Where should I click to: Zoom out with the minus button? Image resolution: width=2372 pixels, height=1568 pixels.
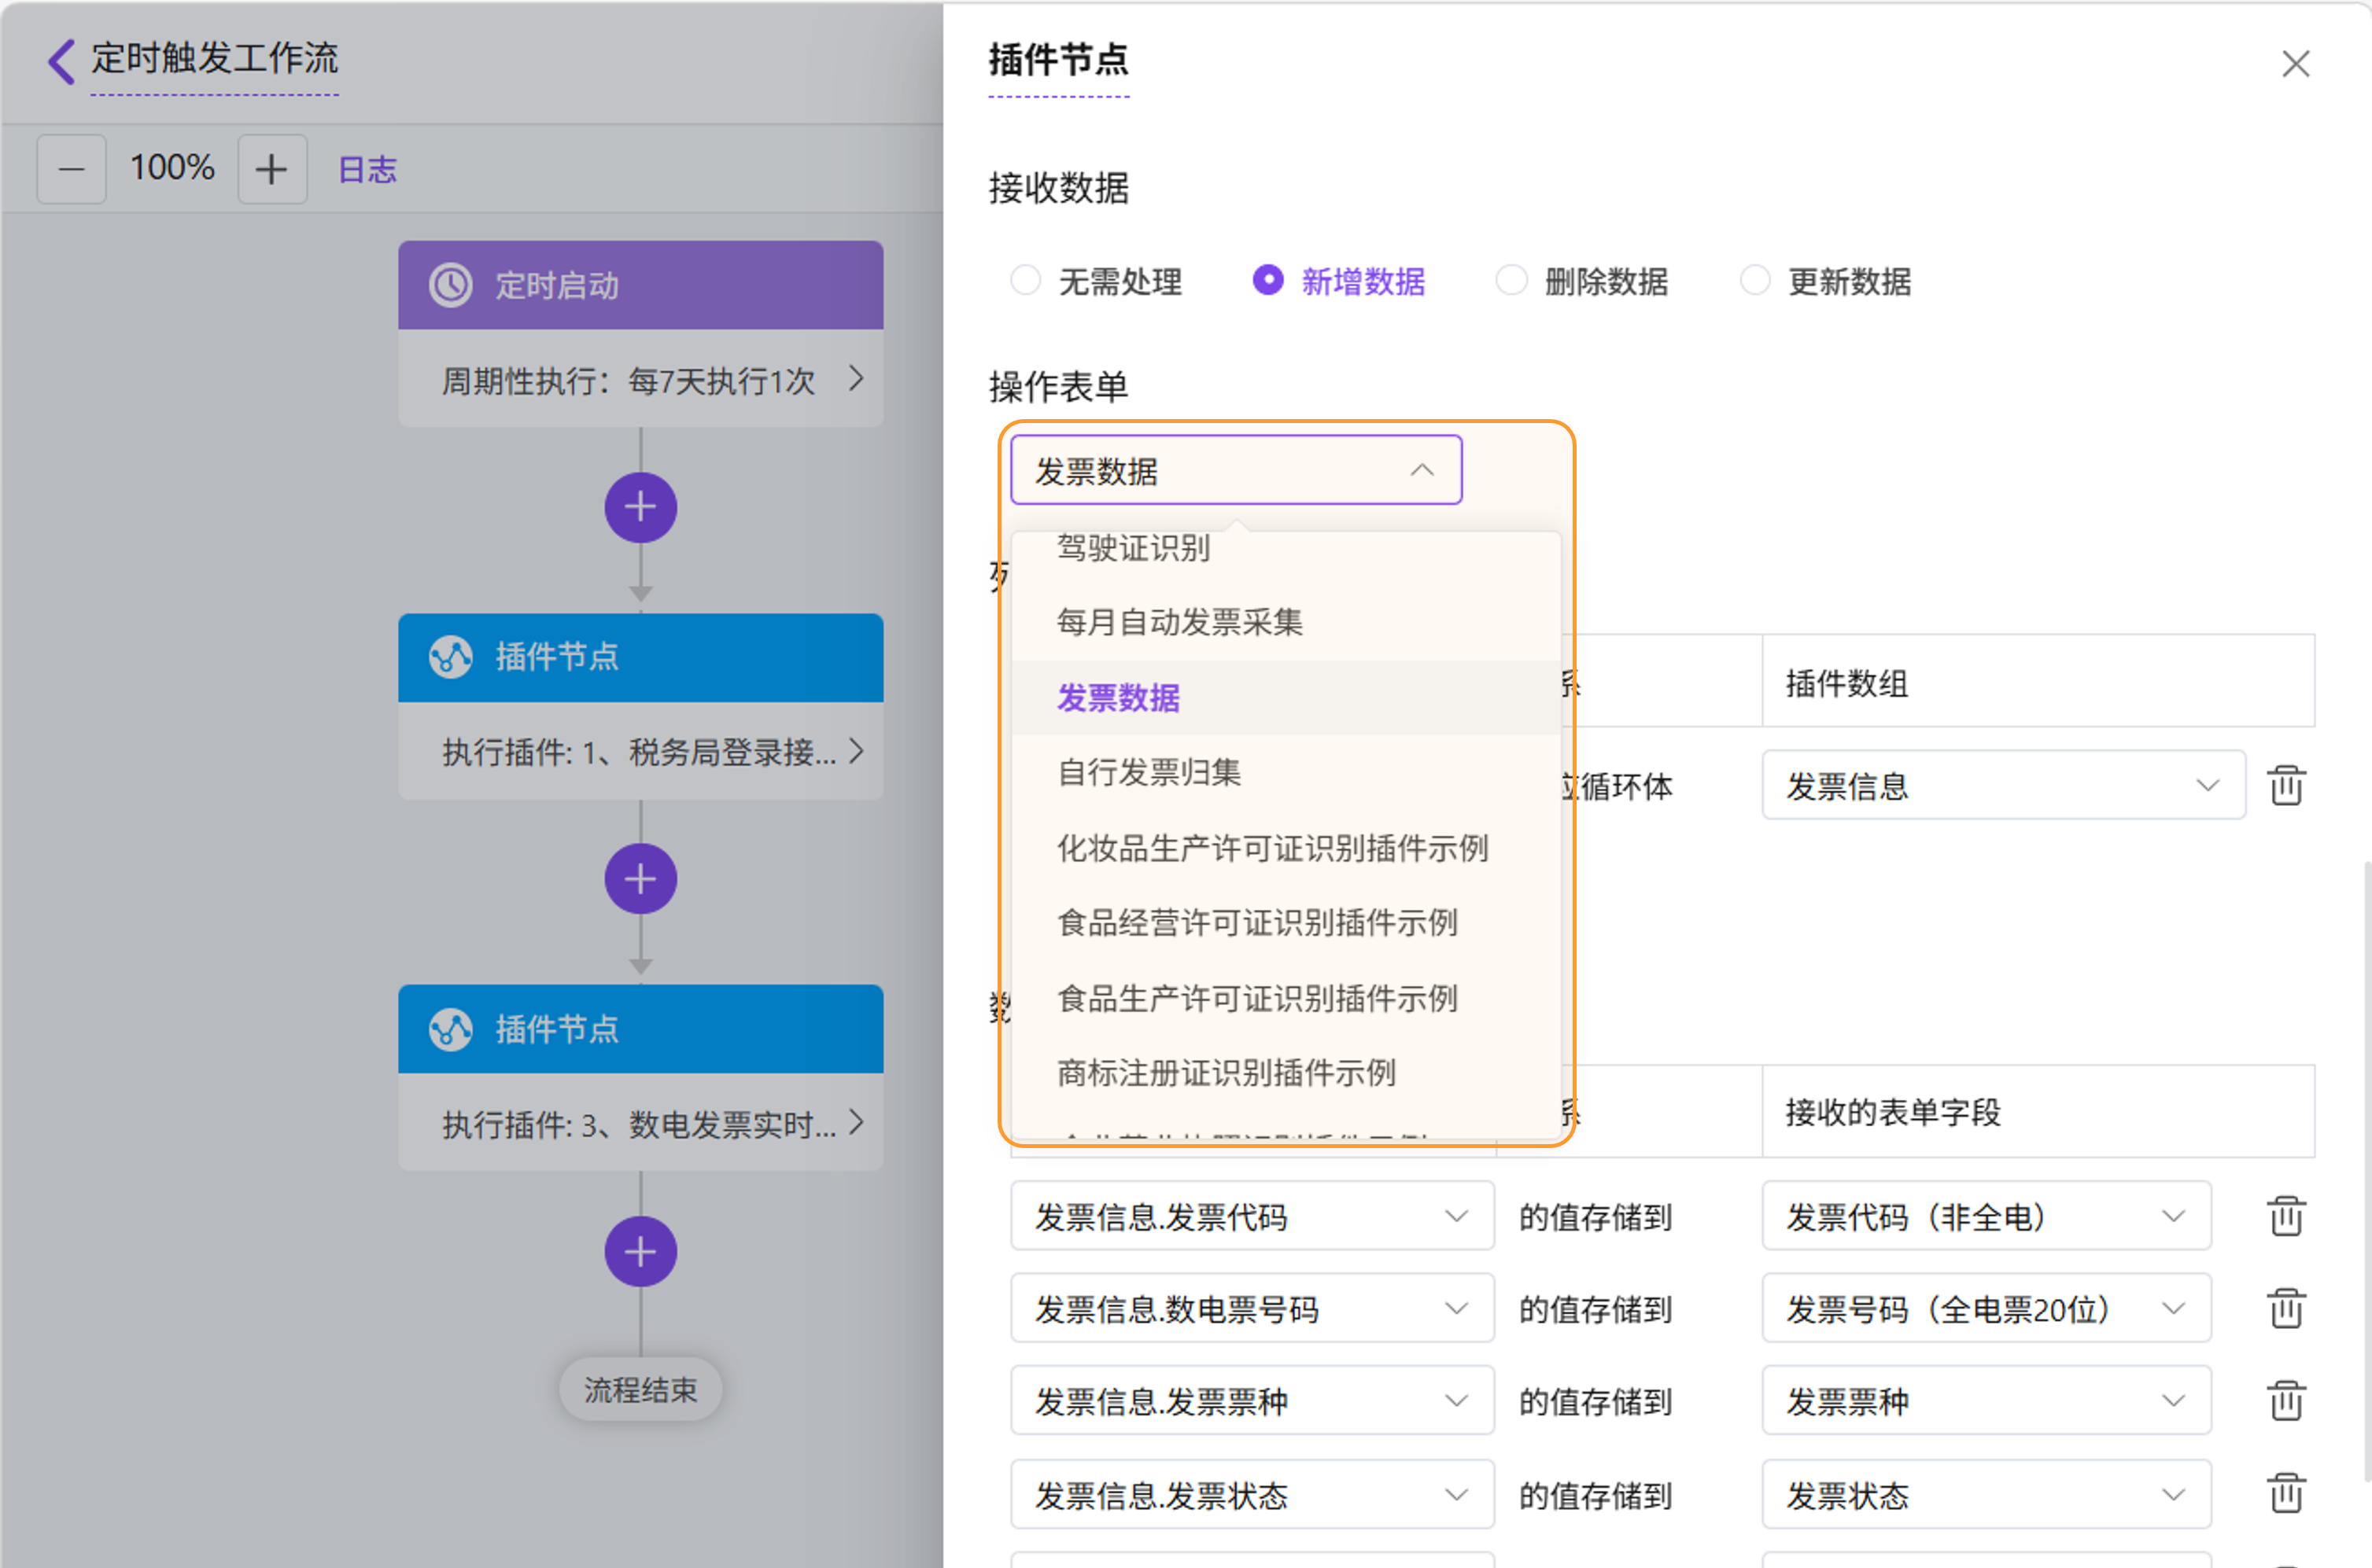click(x=71, y=169)
